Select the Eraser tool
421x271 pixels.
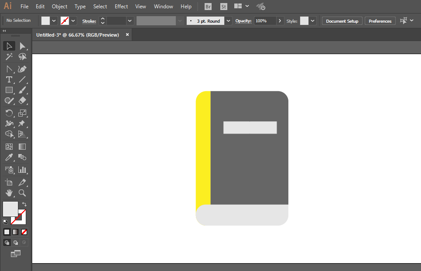[x=22, y=101]
